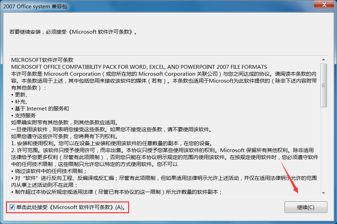The width and height of the screenshot is (337, 224).
Task: Toggle the accept license terms checkbox
Action: (12, 207)
